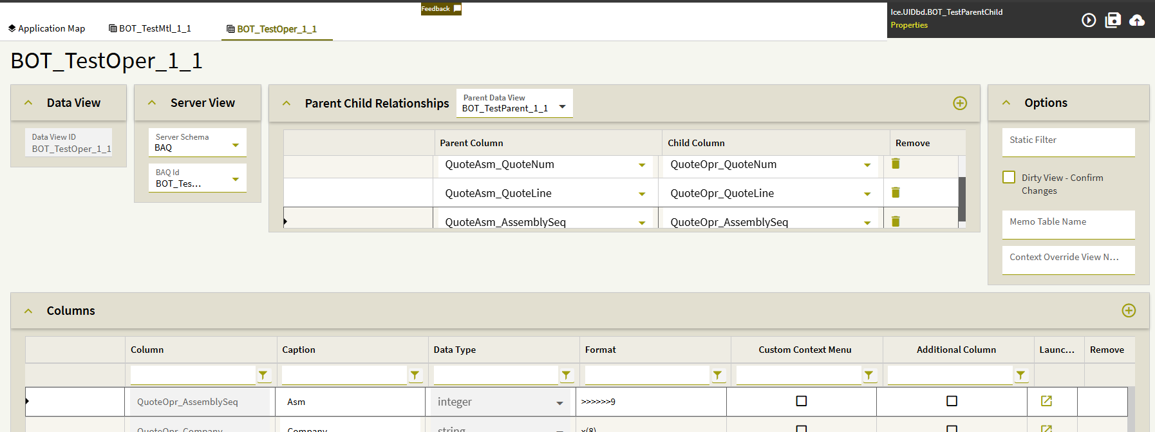This screenshot has width=1155, height=432.
Task: Open launch icon for QuoteOpr_AssemblySeq row
Action: 1046,401
